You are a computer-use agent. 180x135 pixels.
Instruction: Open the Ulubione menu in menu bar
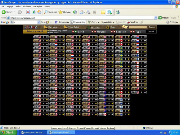click(x=27, y=6)
